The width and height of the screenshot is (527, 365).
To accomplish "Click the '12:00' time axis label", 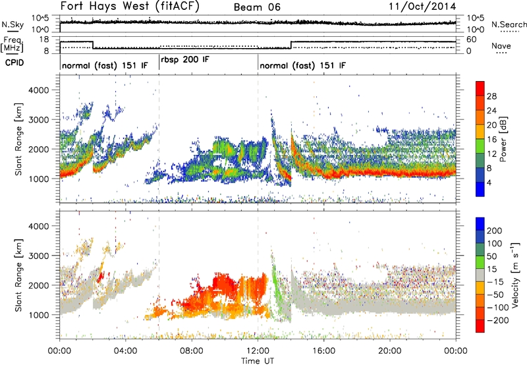I will [x=258, y=351].
